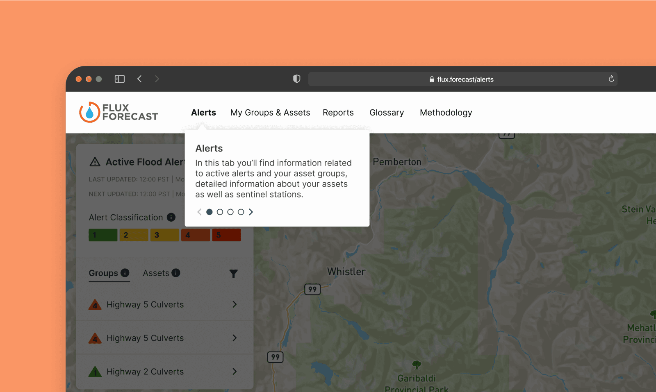Click second Highway 5 Culverts level 4 icon

click(x=95, y=338)
